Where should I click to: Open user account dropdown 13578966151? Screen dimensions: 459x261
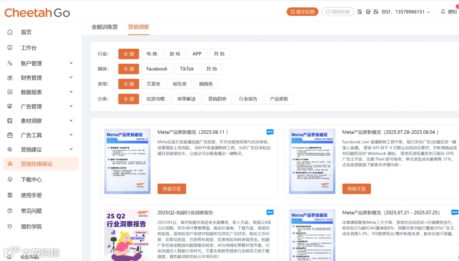point(406,12)
